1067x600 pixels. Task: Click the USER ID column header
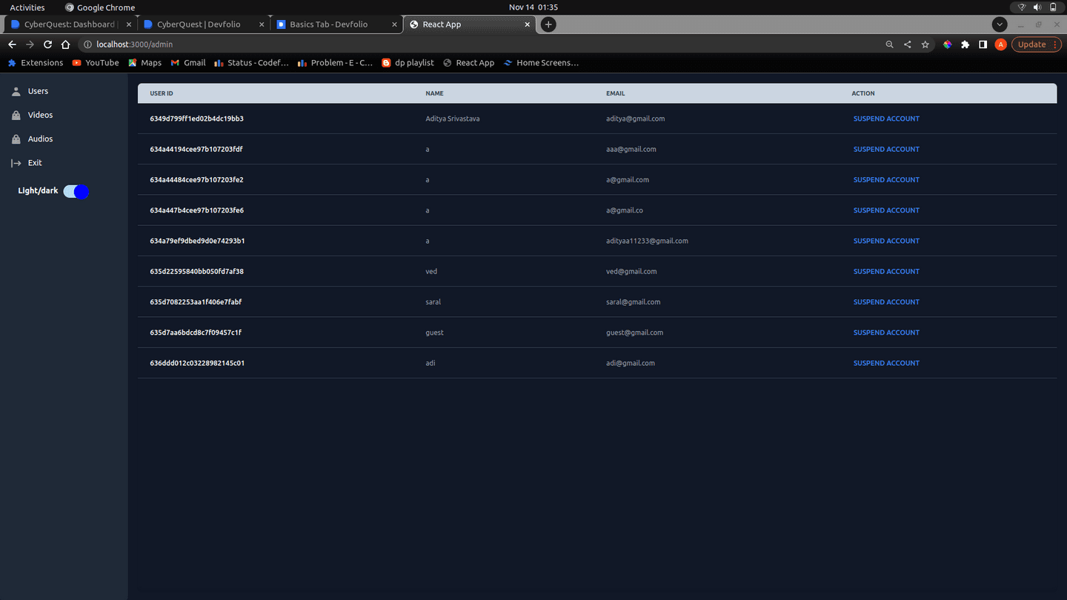(162, 93)
